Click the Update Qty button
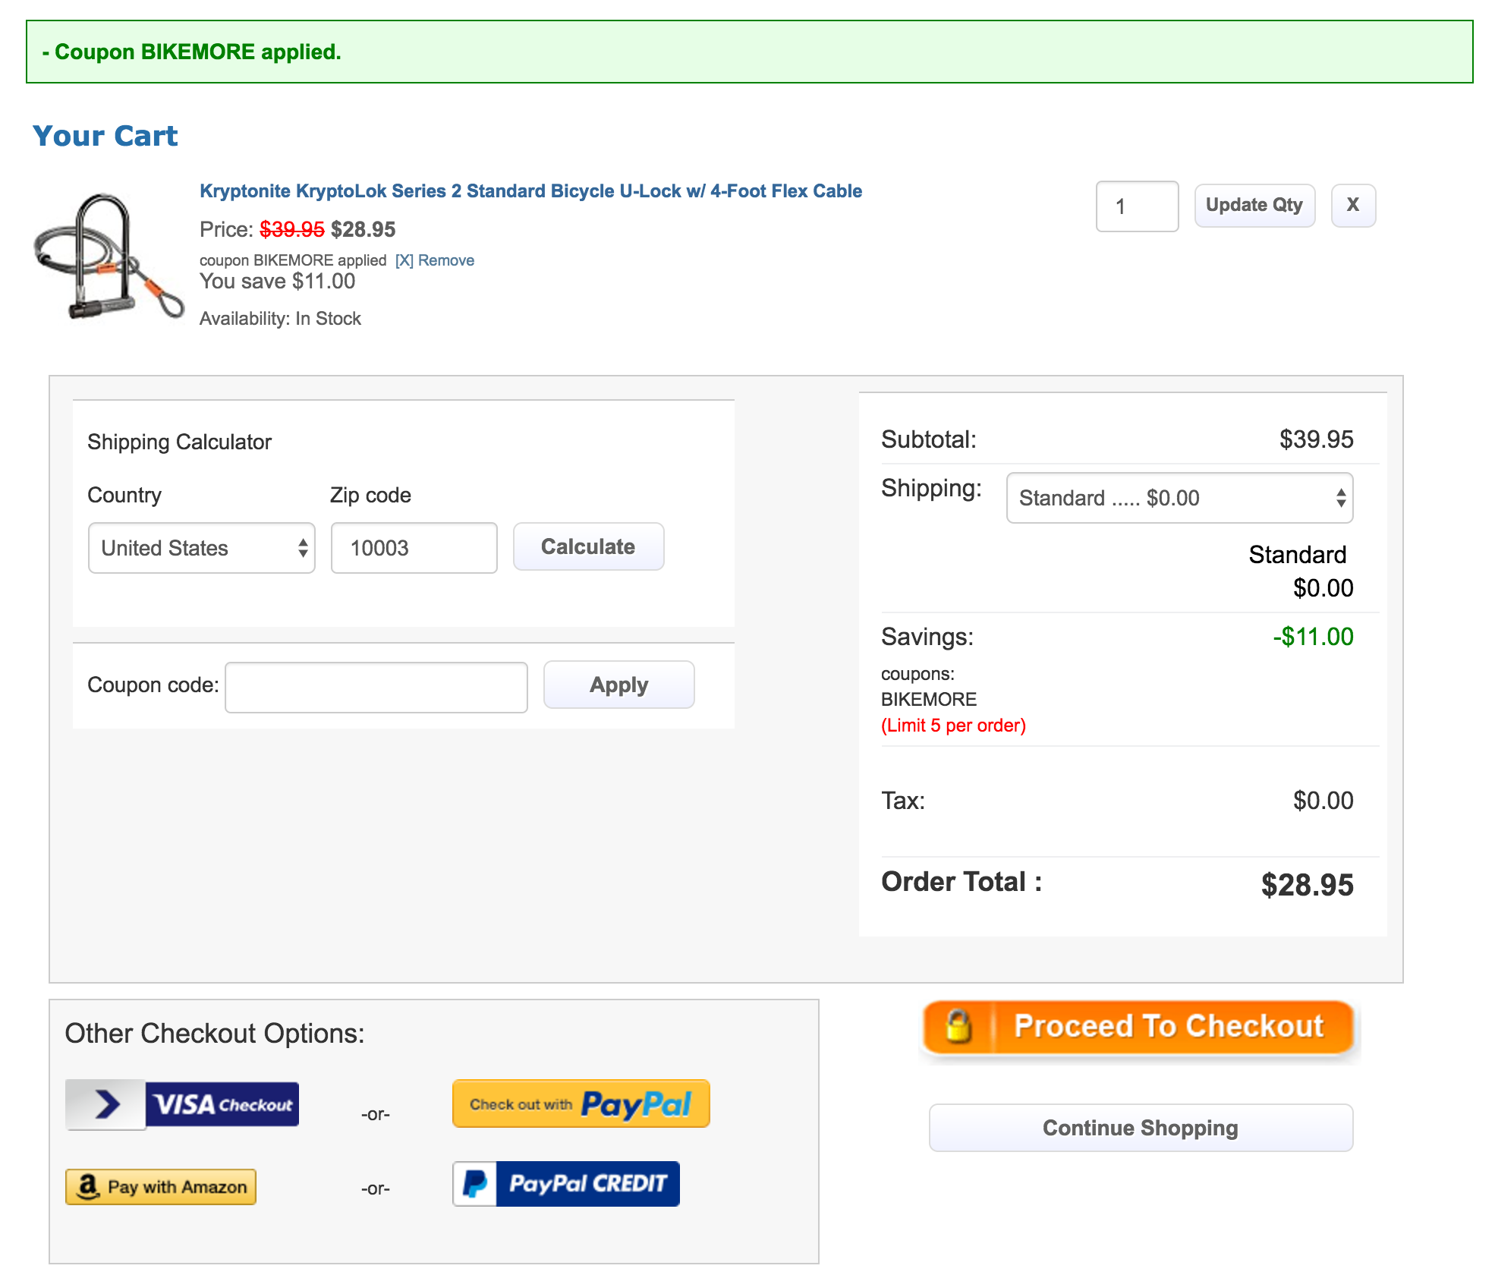This screenshot has width=1495, height=1275. tap(1254, 205)
